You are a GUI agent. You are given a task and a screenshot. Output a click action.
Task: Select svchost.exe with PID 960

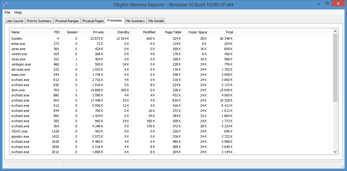point(122,116)
